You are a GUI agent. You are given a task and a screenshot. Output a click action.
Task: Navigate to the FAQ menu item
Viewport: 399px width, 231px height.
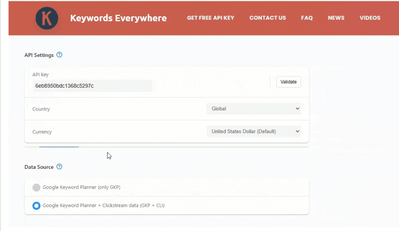point(306,18)
